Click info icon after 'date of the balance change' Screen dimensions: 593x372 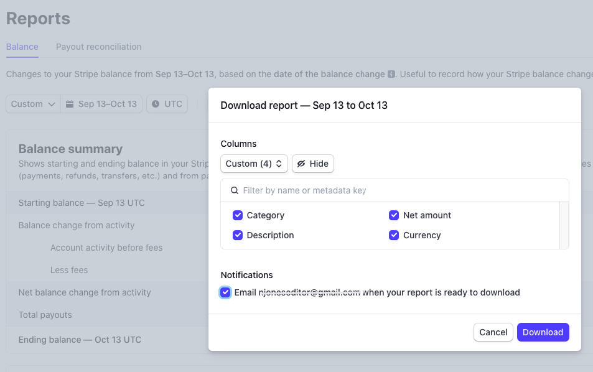(391, 74)
